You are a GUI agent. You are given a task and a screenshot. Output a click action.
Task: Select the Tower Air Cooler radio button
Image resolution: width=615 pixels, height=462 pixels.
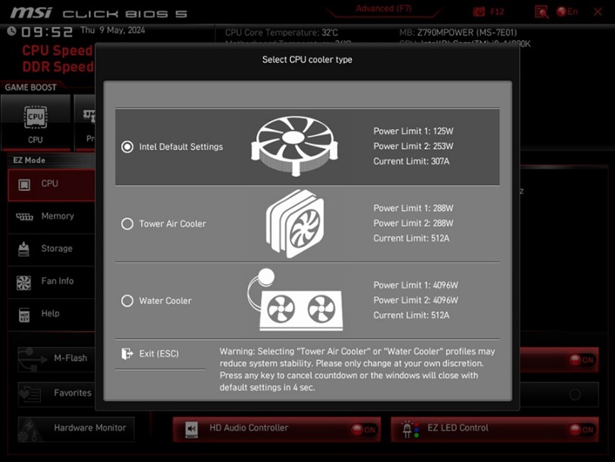point(127,224)
